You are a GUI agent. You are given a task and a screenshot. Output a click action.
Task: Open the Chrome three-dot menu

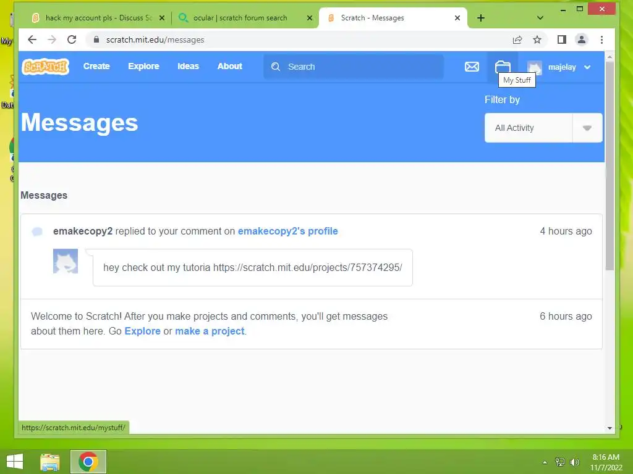[x=601, y=39]
